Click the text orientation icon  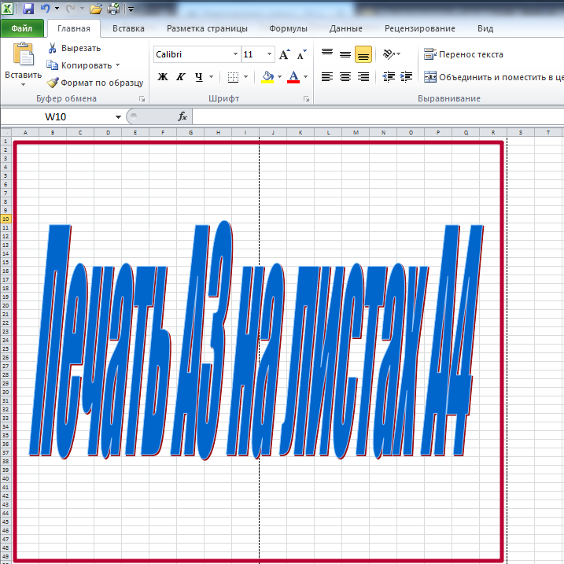coord(388,54)
